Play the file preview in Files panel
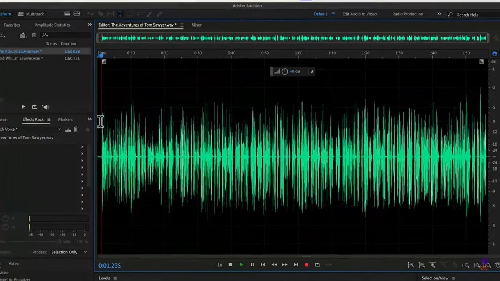 click(23, 107)
